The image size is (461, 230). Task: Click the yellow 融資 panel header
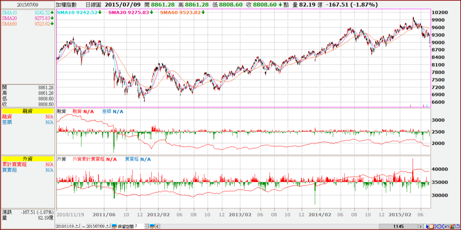28,111
